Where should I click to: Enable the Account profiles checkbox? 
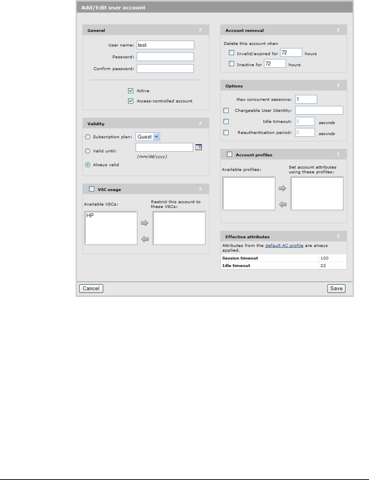(x=230, y=154)
